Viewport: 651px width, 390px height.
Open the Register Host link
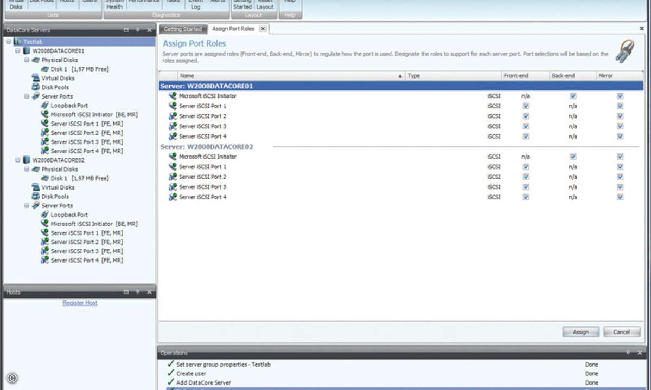(x=80, y=303)
